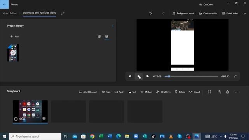Open File Explorer from taskbar
The height and width of the screenshot is (140, 249).
pos(127,136)
